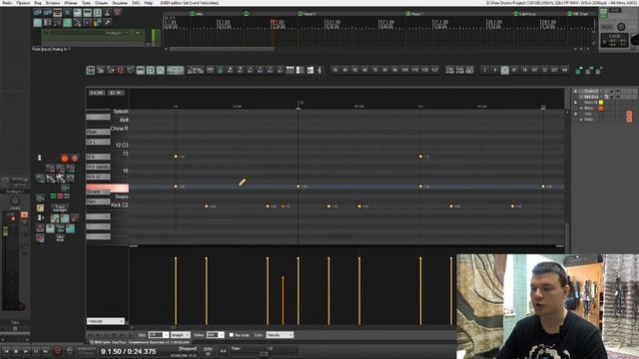
Task: Click the green icon in main toolbar second row
Action: [x=67, y=22]
